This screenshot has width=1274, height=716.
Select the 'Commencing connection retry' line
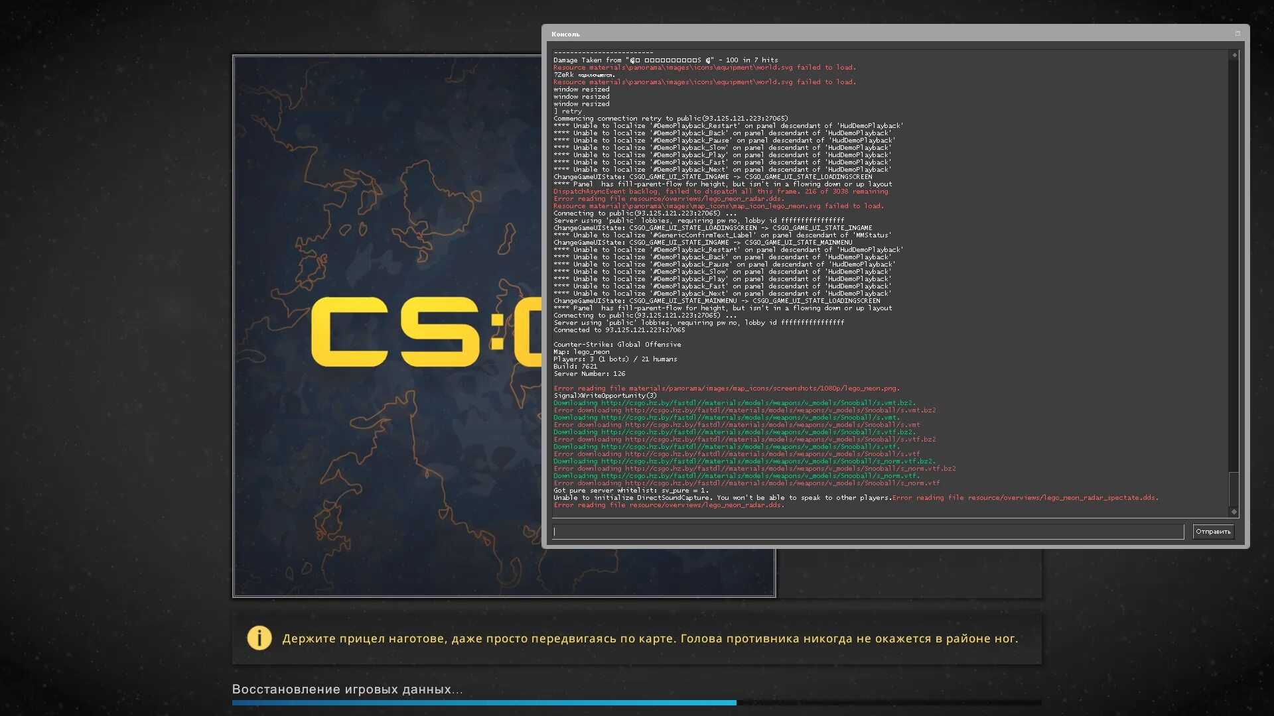point(671,119)
